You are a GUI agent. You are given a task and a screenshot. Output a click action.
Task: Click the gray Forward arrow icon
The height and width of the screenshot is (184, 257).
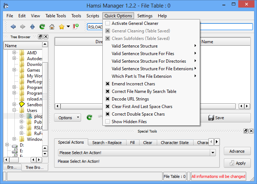pyautogui.click(x=23, y=27)
